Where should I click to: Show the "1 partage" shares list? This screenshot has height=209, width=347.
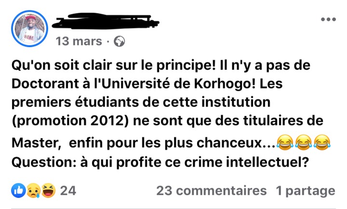pyautogui.click(x=305, y=191)
